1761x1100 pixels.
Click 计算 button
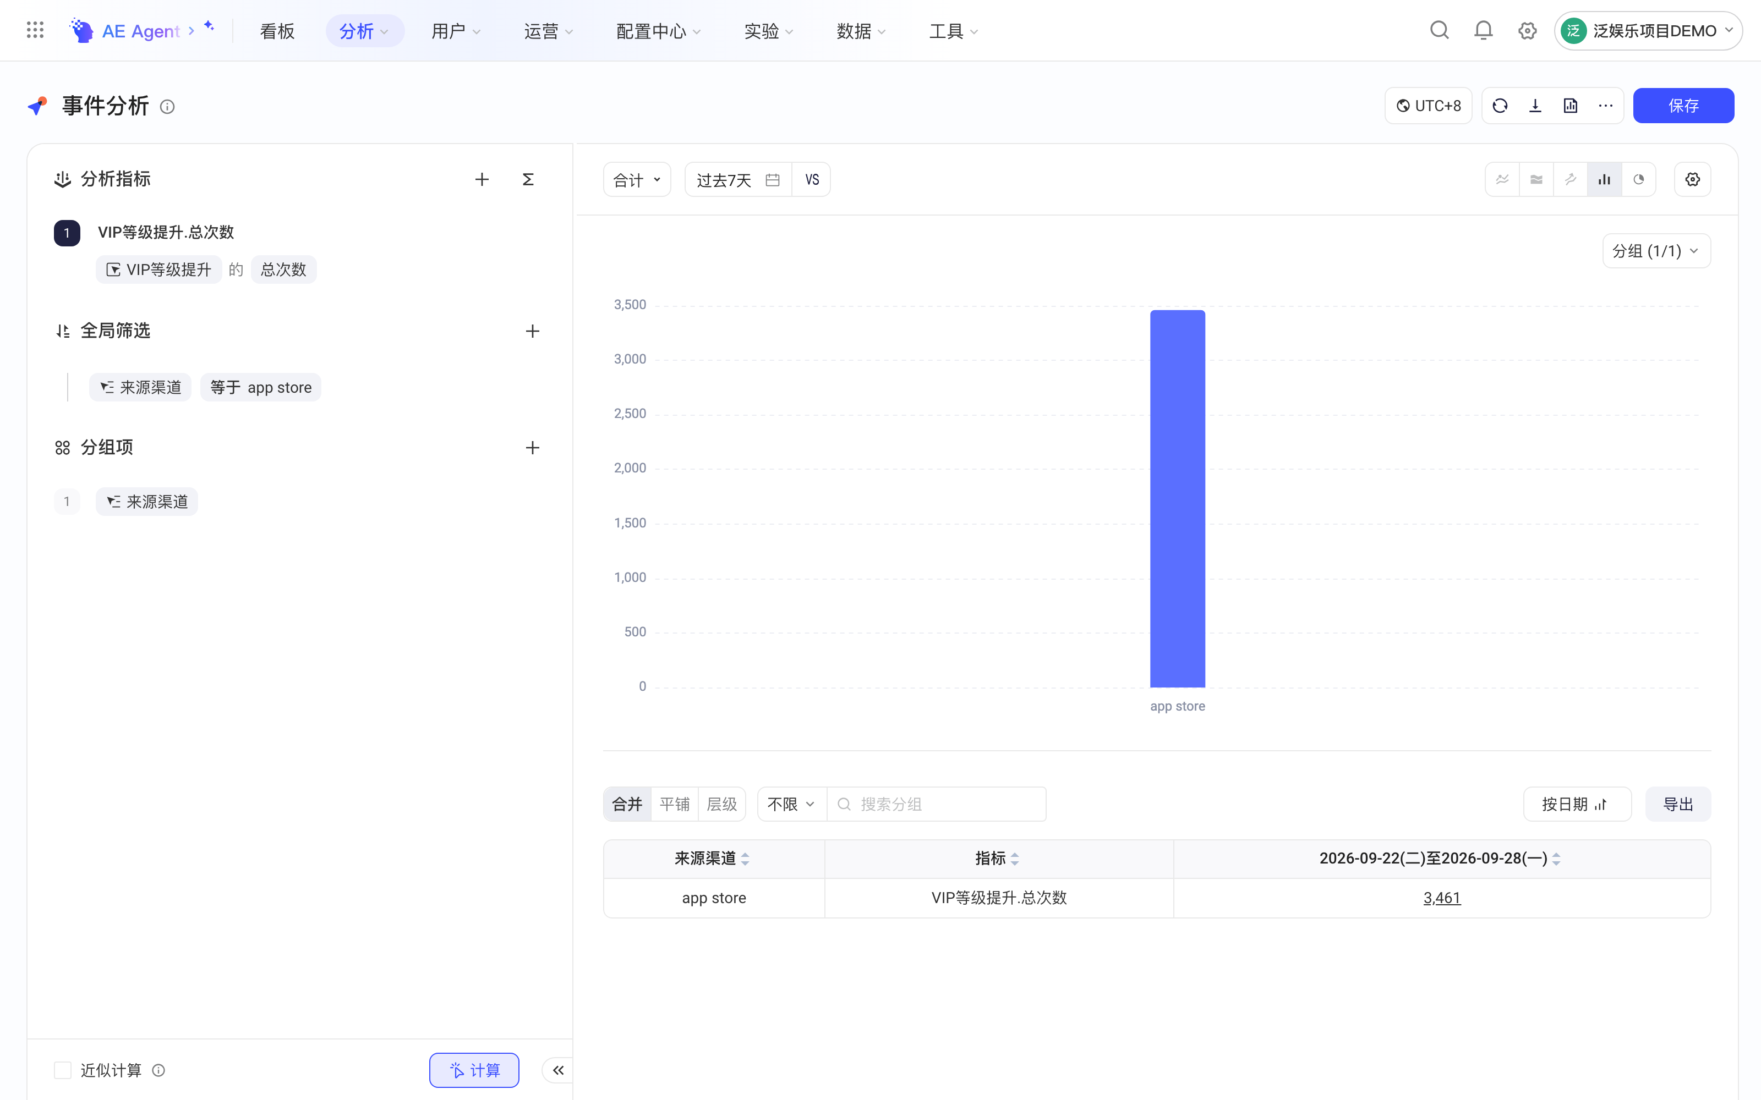click(x=474, y=1070)
